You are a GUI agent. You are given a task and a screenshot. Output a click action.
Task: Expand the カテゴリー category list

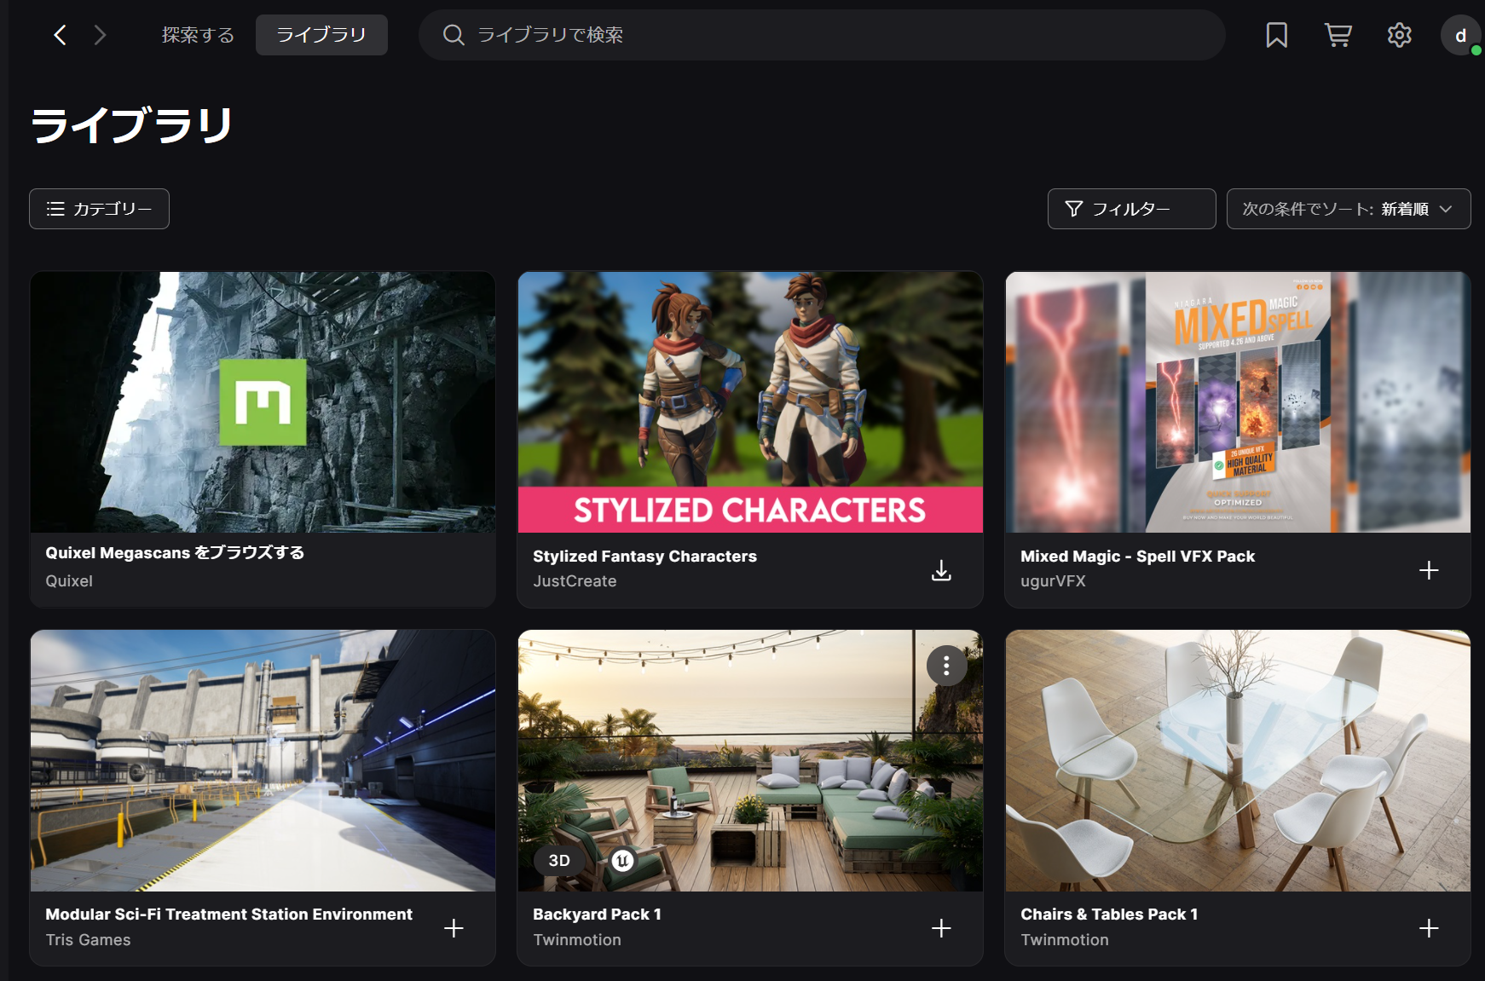[99, 209]
